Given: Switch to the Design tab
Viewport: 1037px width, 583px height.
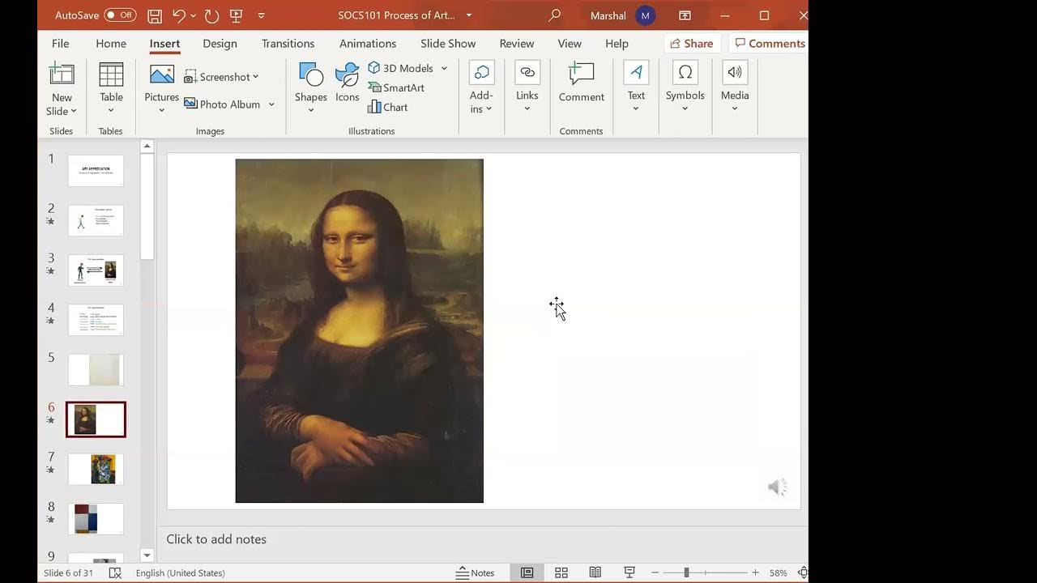Looking at the screenshot, I should (220, 44).
